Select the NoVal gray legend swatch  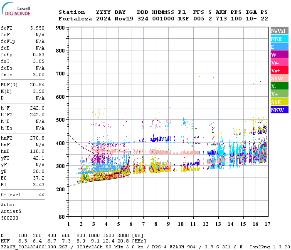279,31
